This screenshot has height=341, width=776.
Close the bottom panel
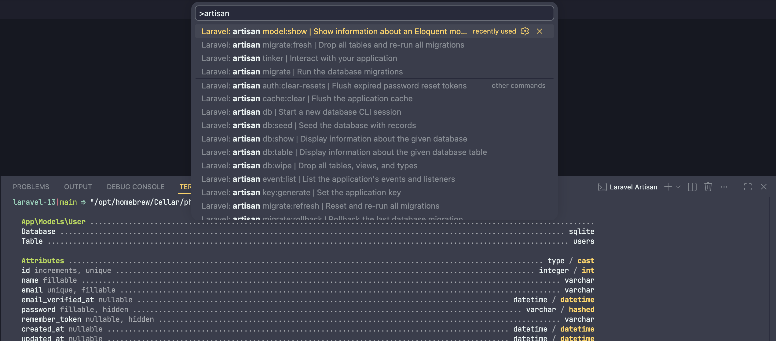tap(763, 187)
